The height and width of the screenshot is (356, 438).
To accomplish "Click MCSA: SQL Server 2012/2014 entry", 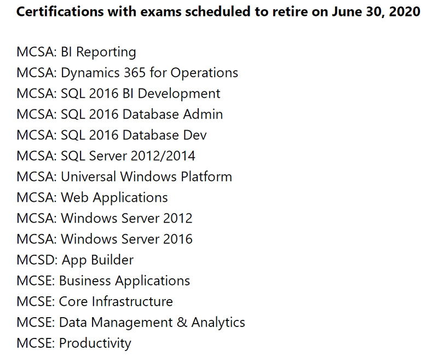I will point(106,156).
